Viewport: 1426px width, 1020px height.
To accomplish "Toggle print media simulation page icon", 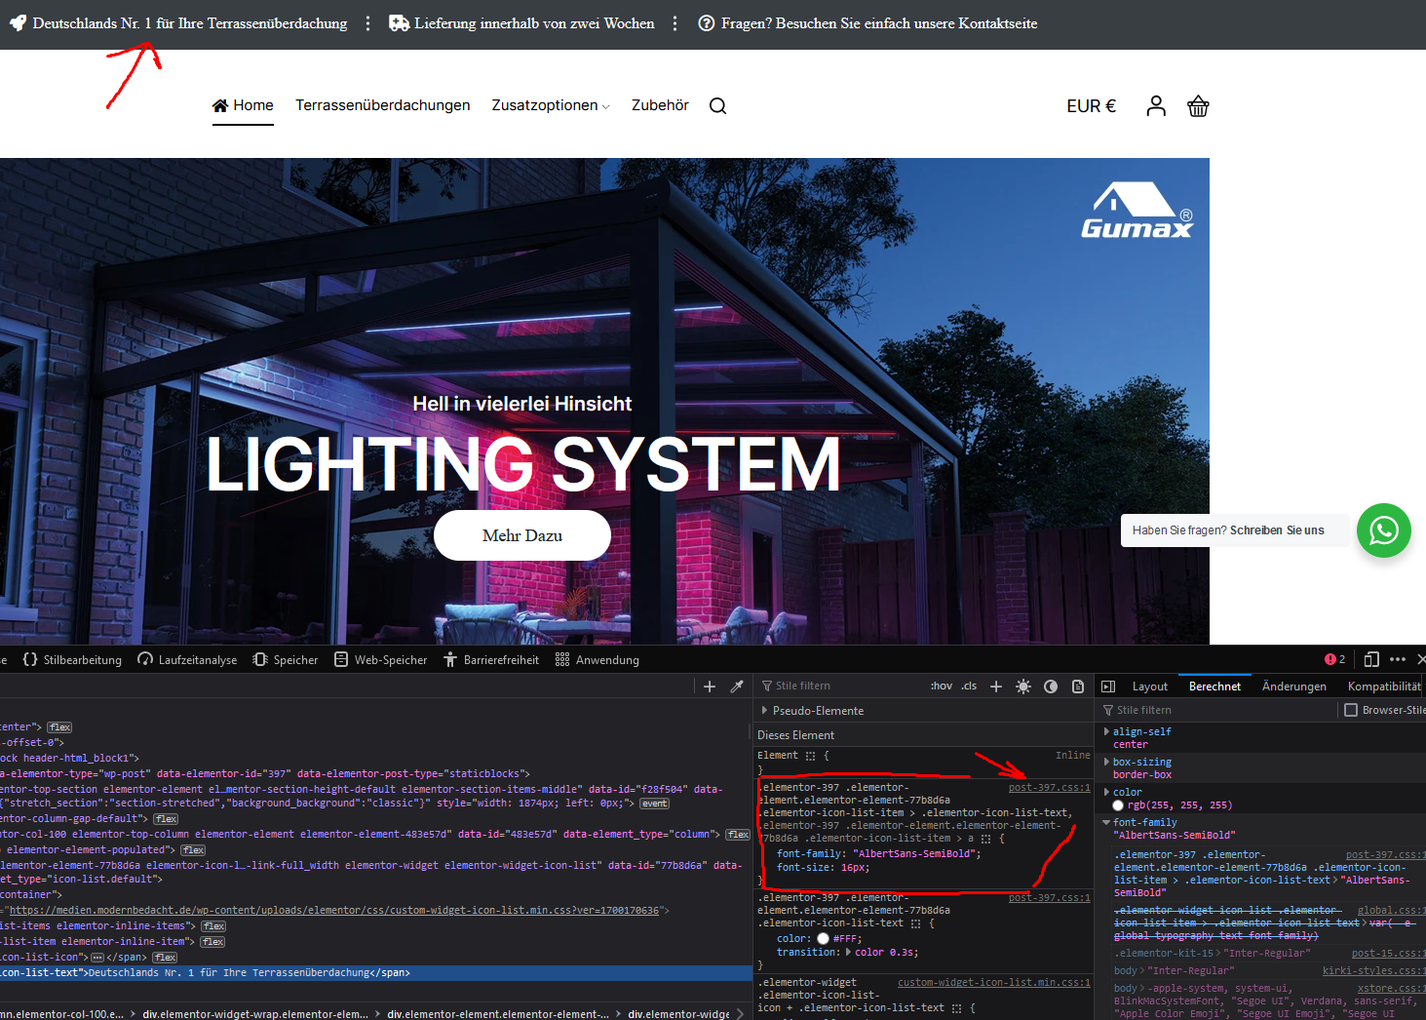I will [1078, 687].
